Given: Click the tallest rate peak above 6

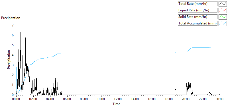Looking at the screenshot, I should [21, 32].
